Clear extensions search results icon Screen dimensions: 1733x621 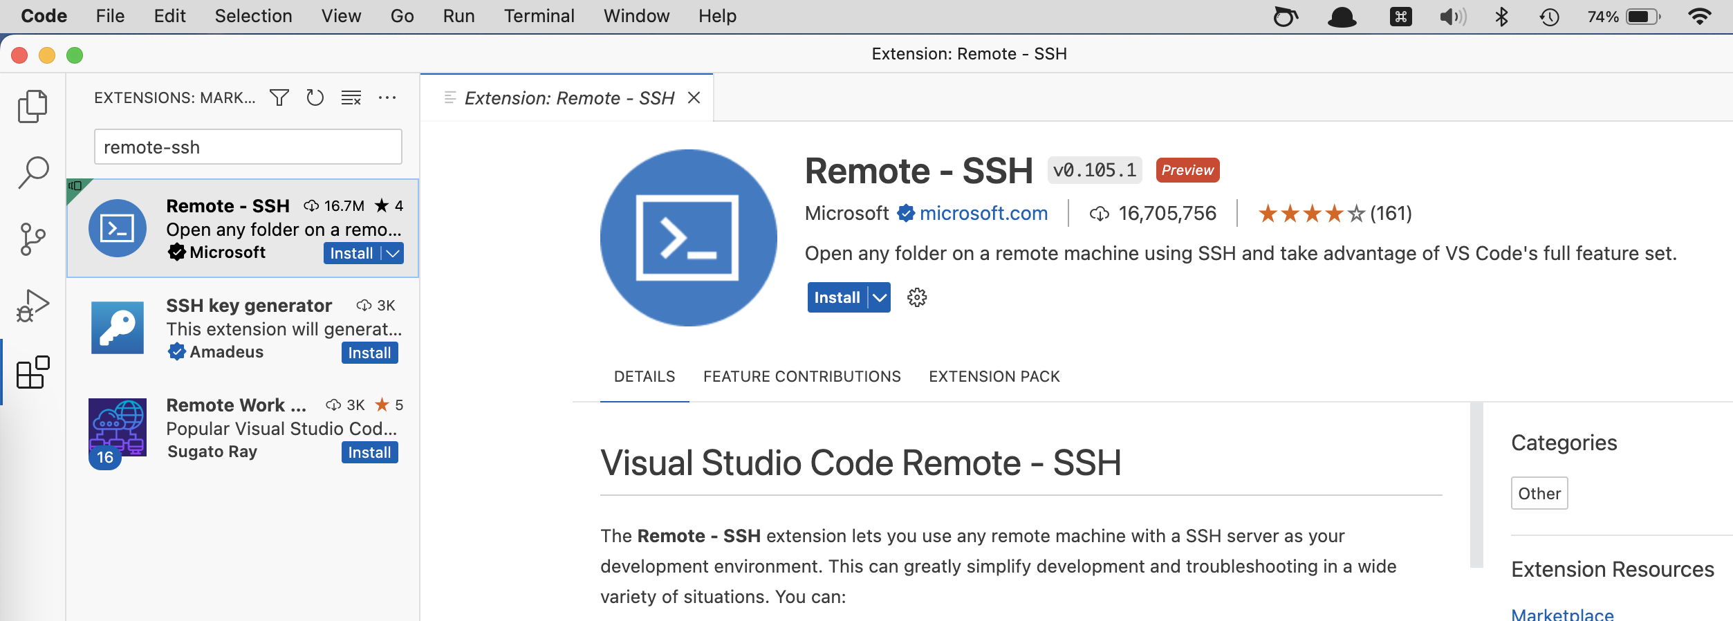(x=351, y=98)
